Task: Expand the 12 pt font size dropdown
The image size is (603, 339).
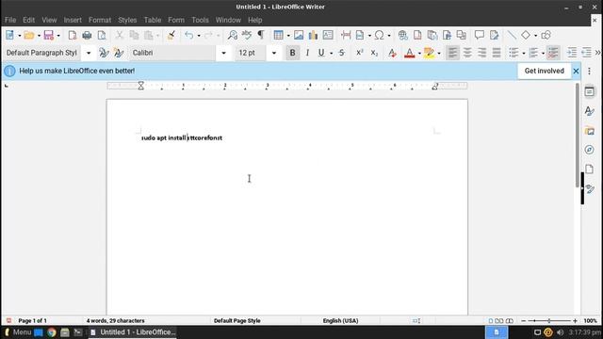Action: (x=274, y=53)
